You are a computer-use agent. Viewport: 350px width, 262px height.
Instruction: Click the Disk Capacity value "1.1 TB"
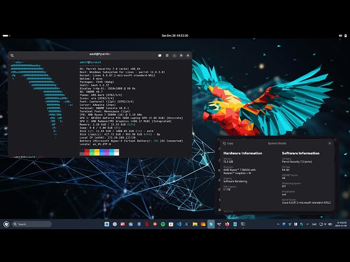[227, 189]
